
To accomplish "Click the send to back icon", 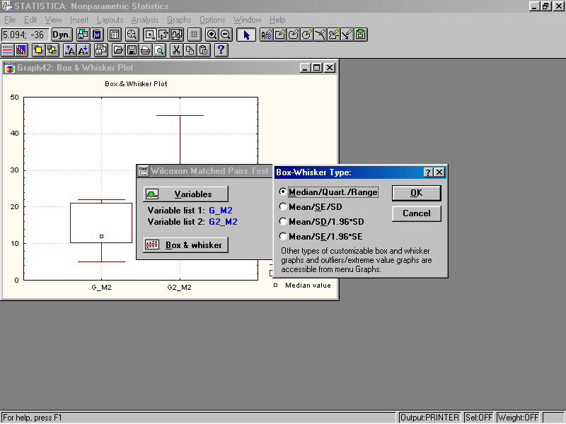I will [x=52, y=50].
